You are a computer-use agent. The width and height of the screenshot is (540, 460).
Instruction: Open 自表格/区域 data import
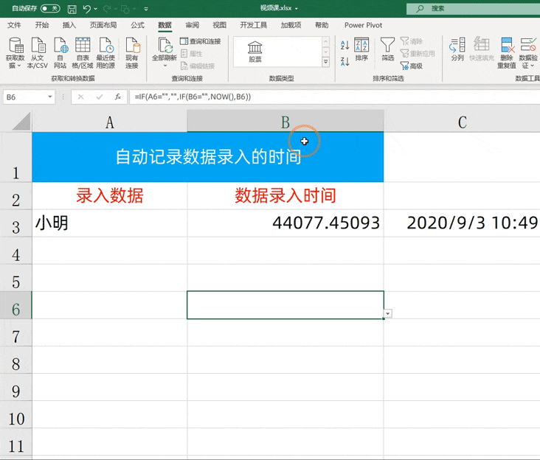coord(83,52)
